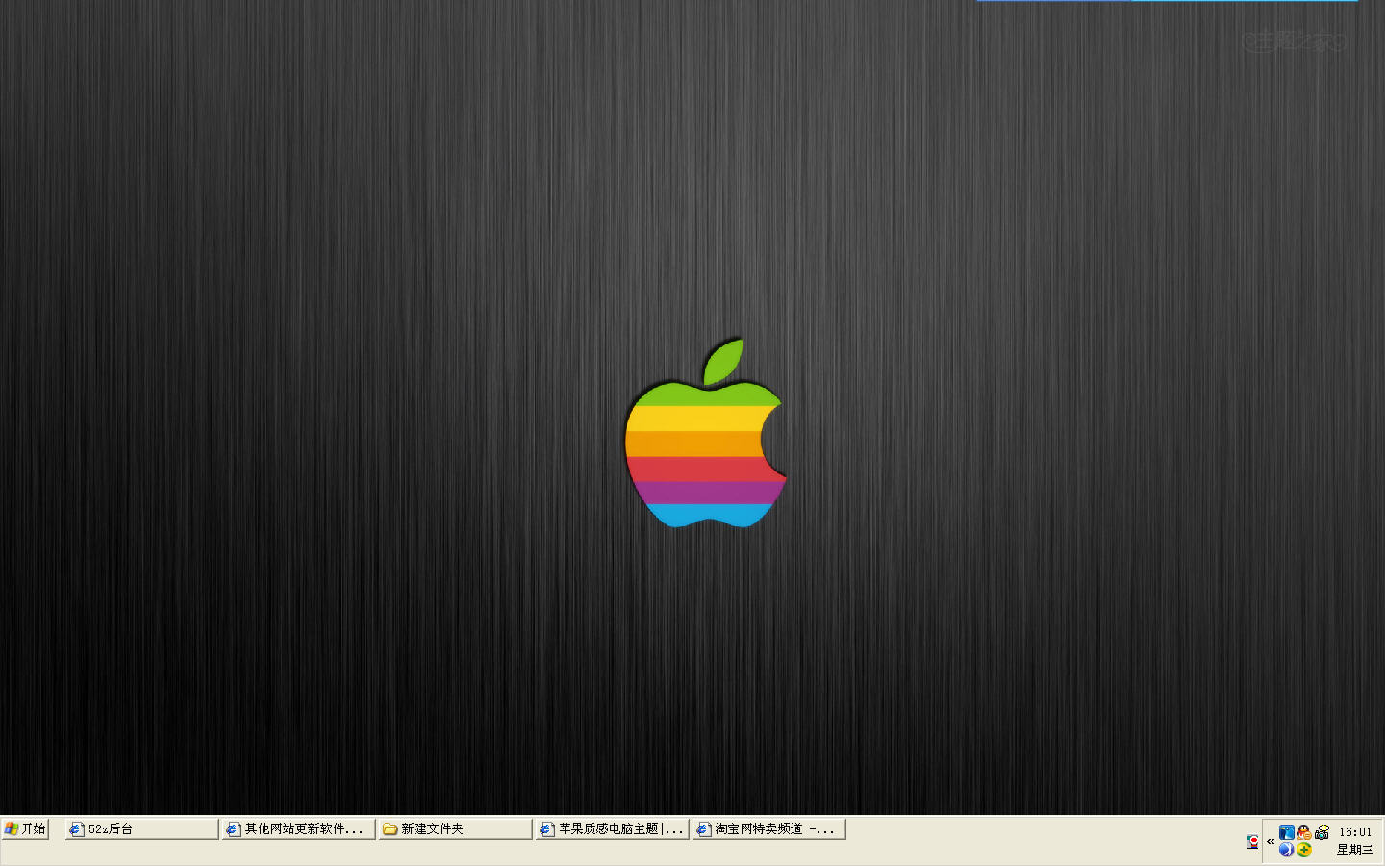This screenshot has width=1385, height=866.
Task: Open the QQ penguin tray icon
Action: (x=1303, y=832)
